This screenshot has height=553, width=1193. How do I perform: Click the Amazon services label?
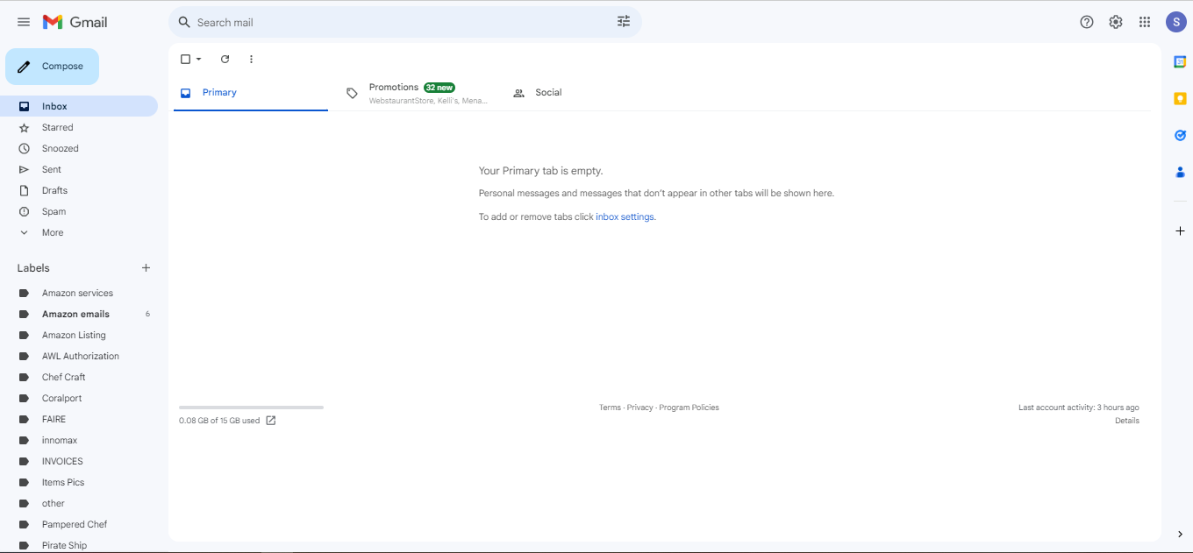point(79,293)
